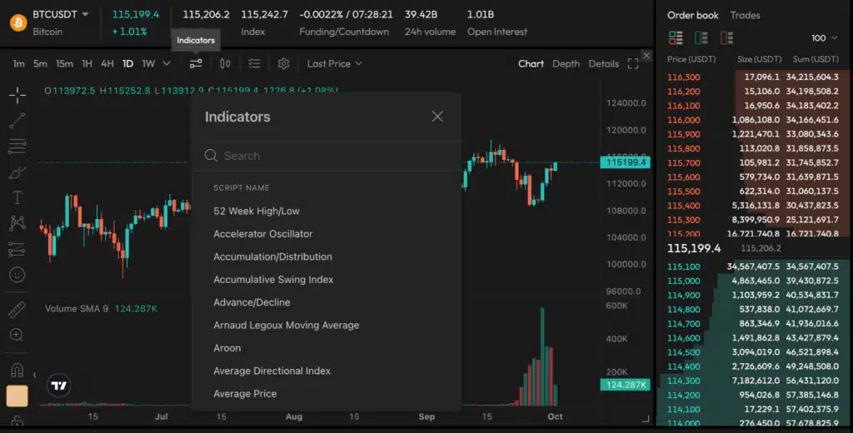
Task: Add the 52 Week High/Low indicator
Action: [257, 211]
